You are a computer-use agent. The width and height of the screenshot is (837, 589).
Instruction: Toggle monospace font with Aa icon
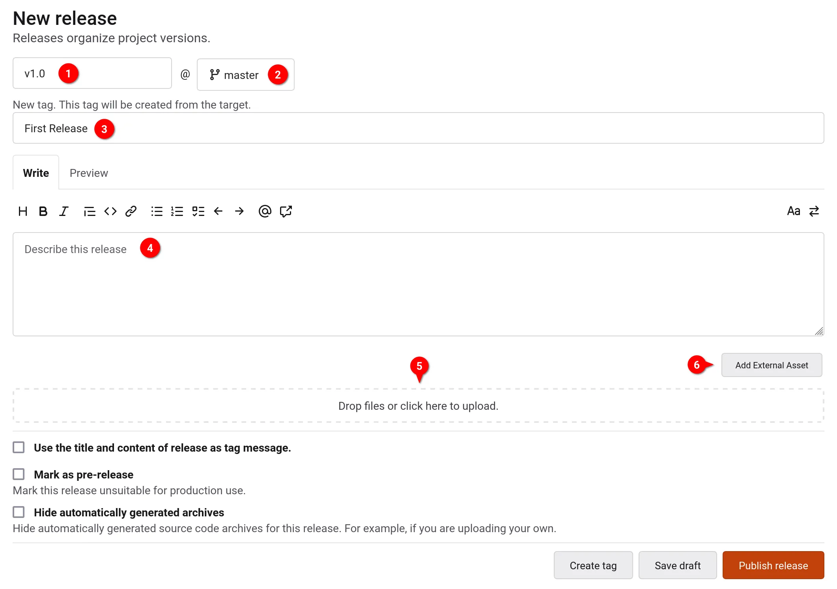793,212
